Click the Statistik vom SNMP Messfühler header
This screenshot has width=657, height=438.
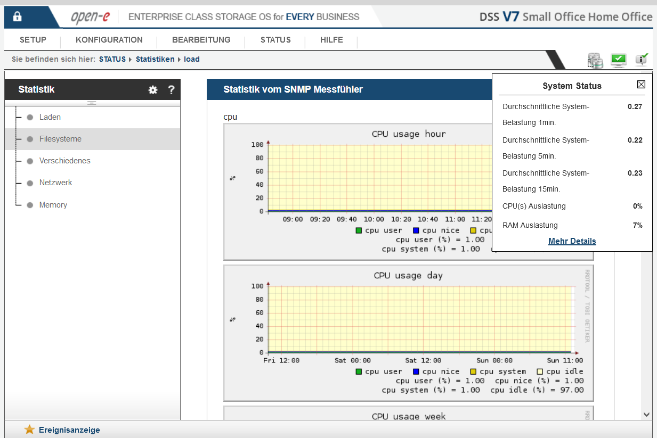point(293,89)
